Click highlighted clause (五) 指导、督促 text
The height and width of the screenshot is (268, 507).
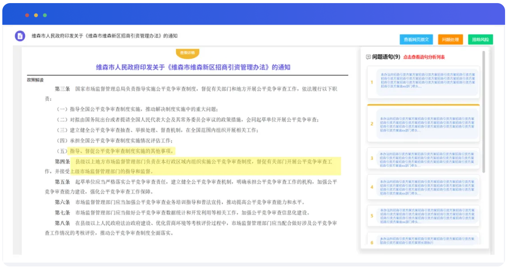[122, 151]
